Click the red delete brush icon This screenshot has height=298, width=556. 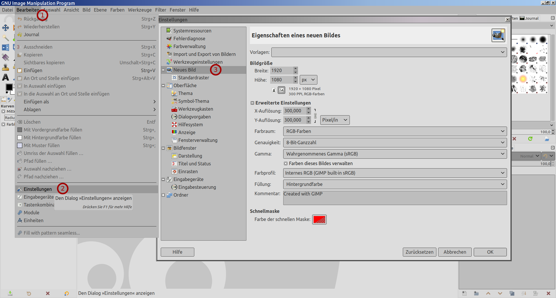pos(514,139)
